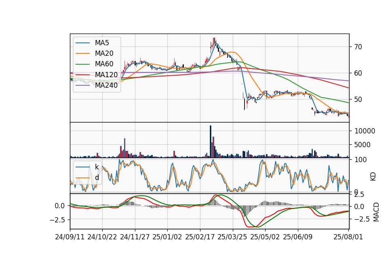Click the green MA60 legend line sample

pyautogui.click(x=82, y=64)
